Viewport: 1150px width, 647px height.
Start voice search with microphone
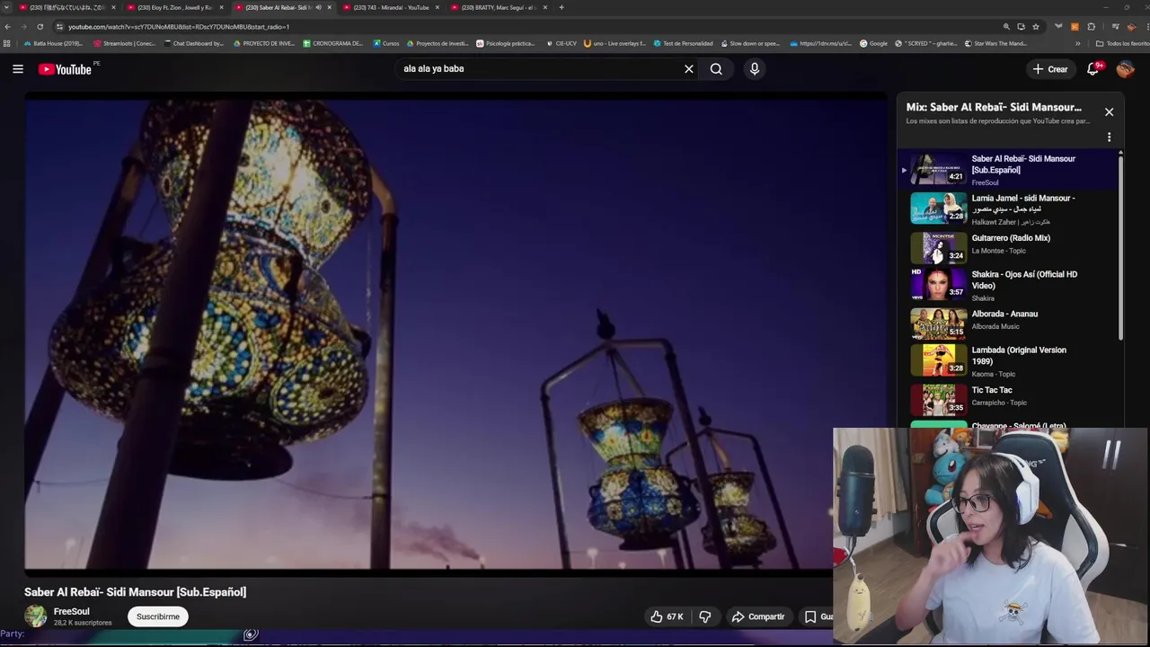[755, 68]
